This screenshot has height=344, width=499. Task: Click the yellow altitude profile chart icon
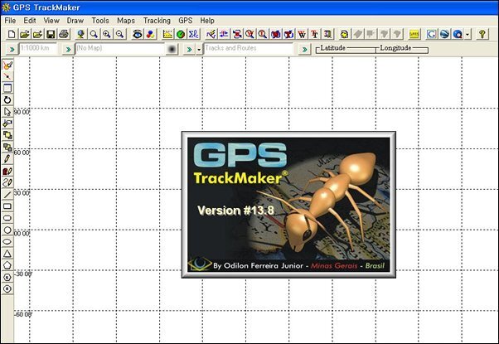[167, 34]
